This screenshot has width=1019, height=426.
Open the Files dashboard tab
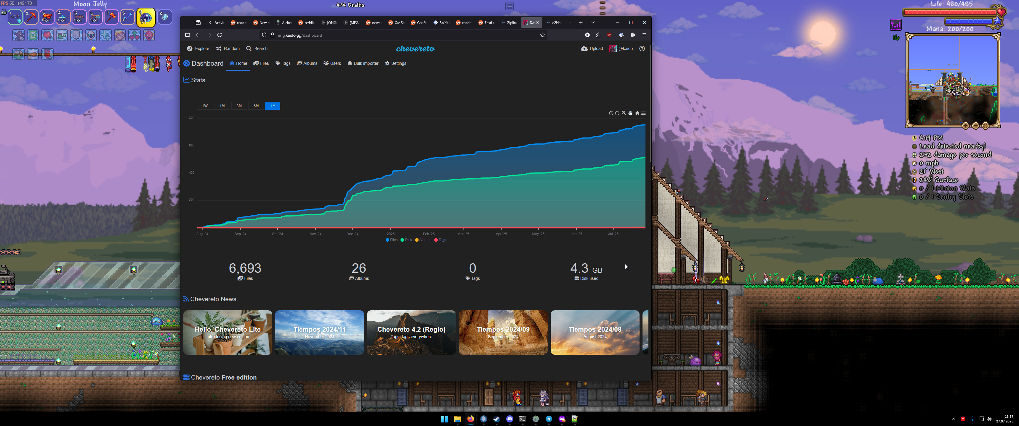[x=261, y=63]
